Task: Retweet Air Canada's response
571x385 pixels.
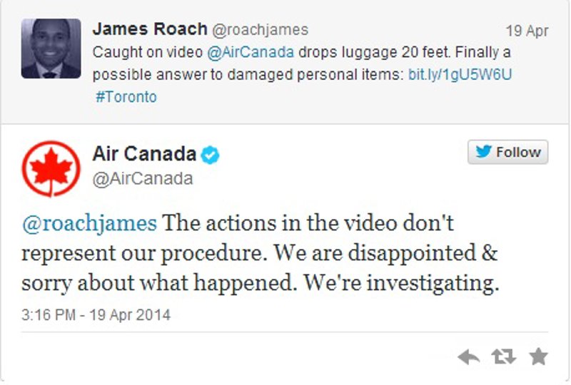Action: coord(503,356)
